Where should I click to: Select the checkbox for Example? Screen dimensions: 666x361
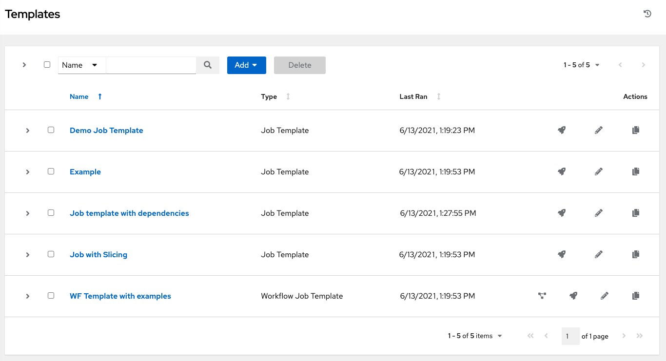[x=51, y=171]
